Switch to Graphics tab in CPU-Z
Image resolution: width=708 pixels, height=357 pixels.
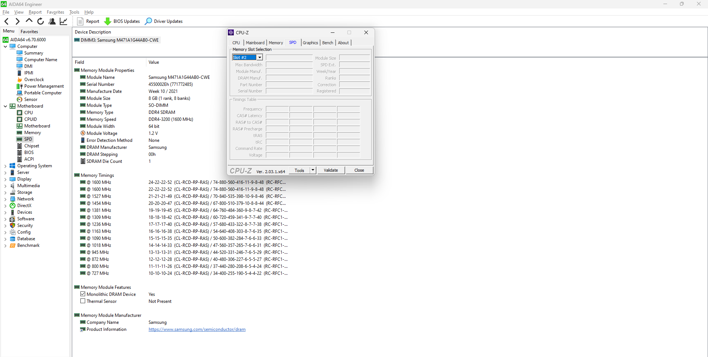coord(310,43)
